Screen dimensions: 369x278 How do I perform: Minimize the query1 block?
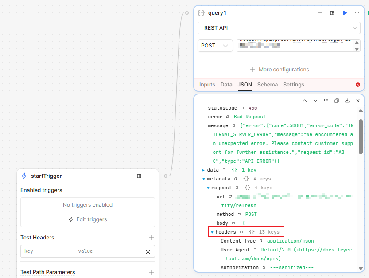(320, 13)
